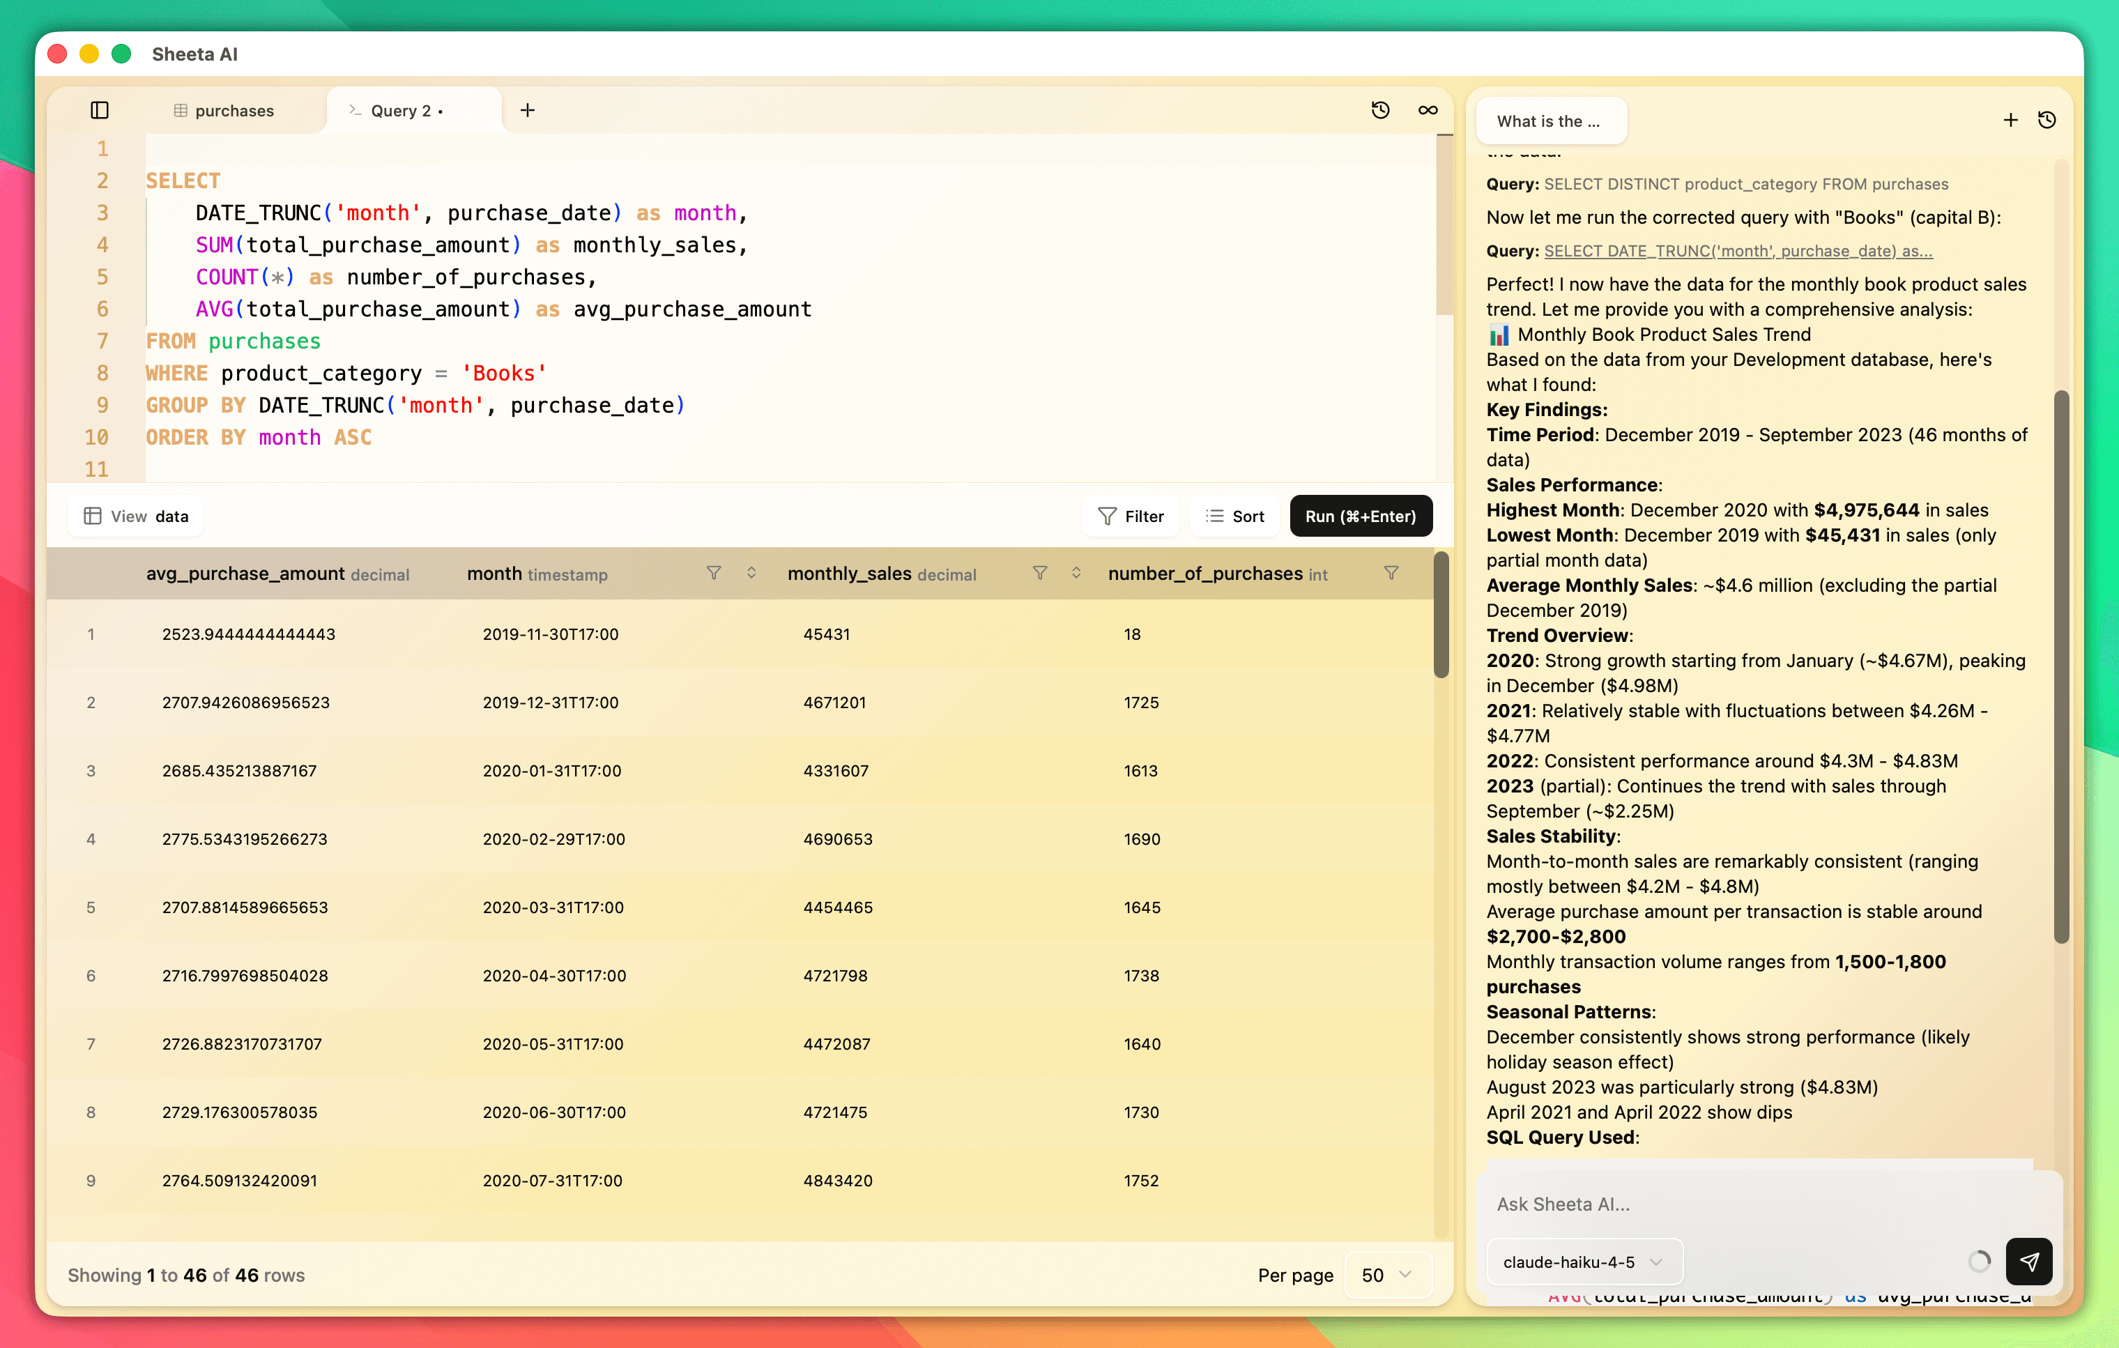Image resolution: width=2119 pixels, height=1348 pixels.
Task: Toggle the sidebar panel icon
Action: (100, 110)
